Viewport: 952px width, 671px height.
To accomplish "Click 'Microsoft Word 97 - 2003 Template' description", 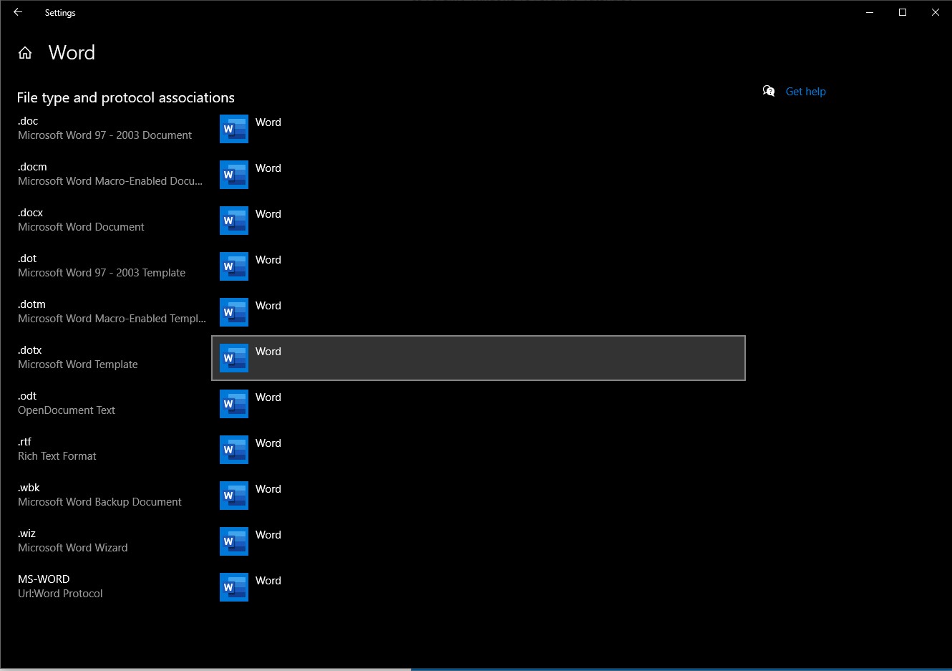I will 102,273.
